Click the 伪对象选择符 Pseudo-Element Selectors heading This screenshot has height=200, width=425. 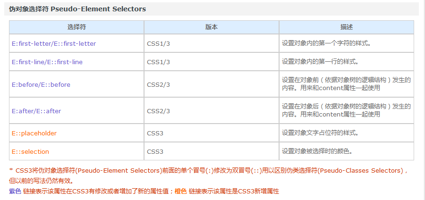click(77, 9)
